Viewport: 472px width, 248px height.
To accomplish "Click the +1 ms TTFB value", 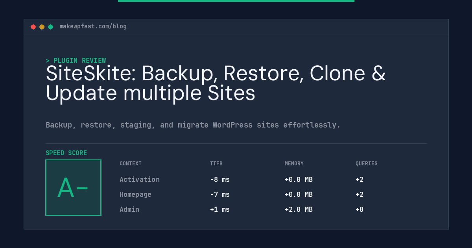I will point(220,209).
